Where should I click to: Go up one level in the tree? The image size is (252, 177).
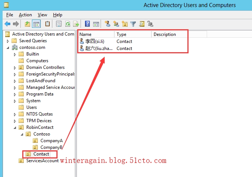pos(27,24)
